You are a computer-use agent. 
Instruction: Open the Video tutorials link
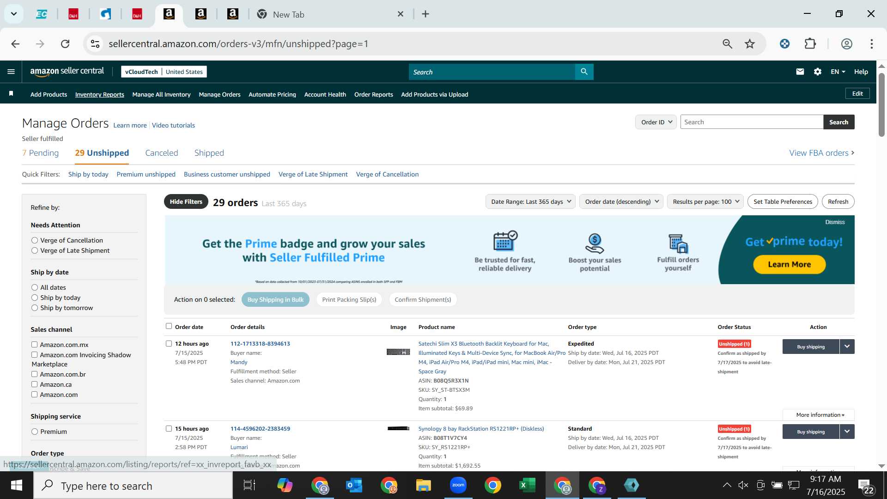173,125
